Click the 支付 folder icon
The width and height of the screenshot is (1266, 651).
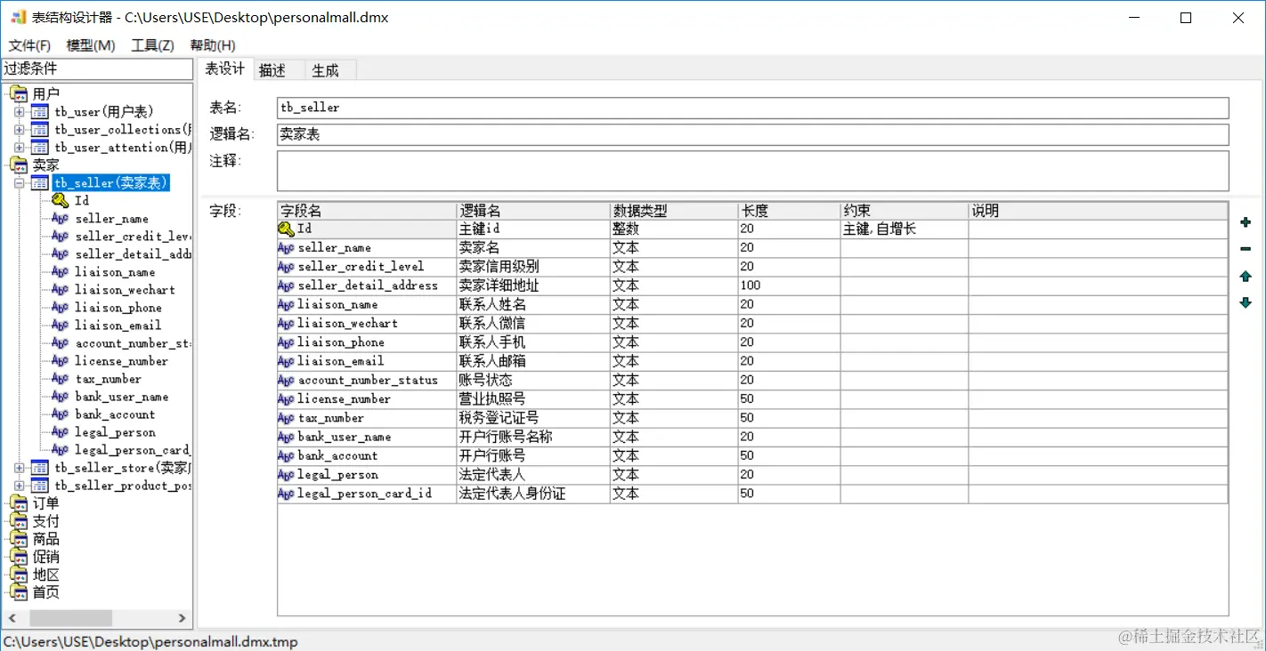(19, 521)
